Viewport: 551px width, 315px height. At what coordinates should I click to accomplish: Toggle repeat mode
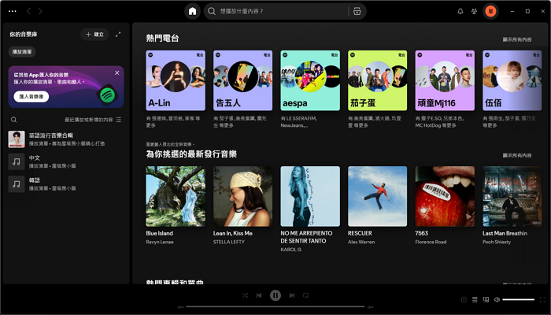pyautogui.click(x=305, y=295)
